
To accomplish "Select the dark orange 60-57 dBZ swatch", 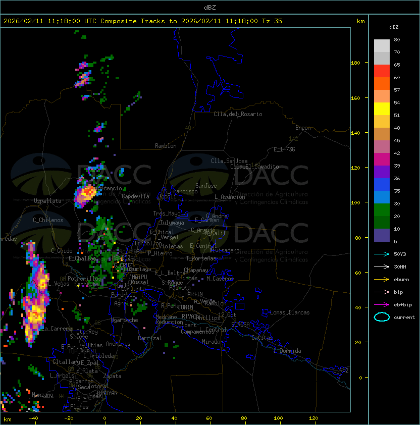I will click(382, 83).
